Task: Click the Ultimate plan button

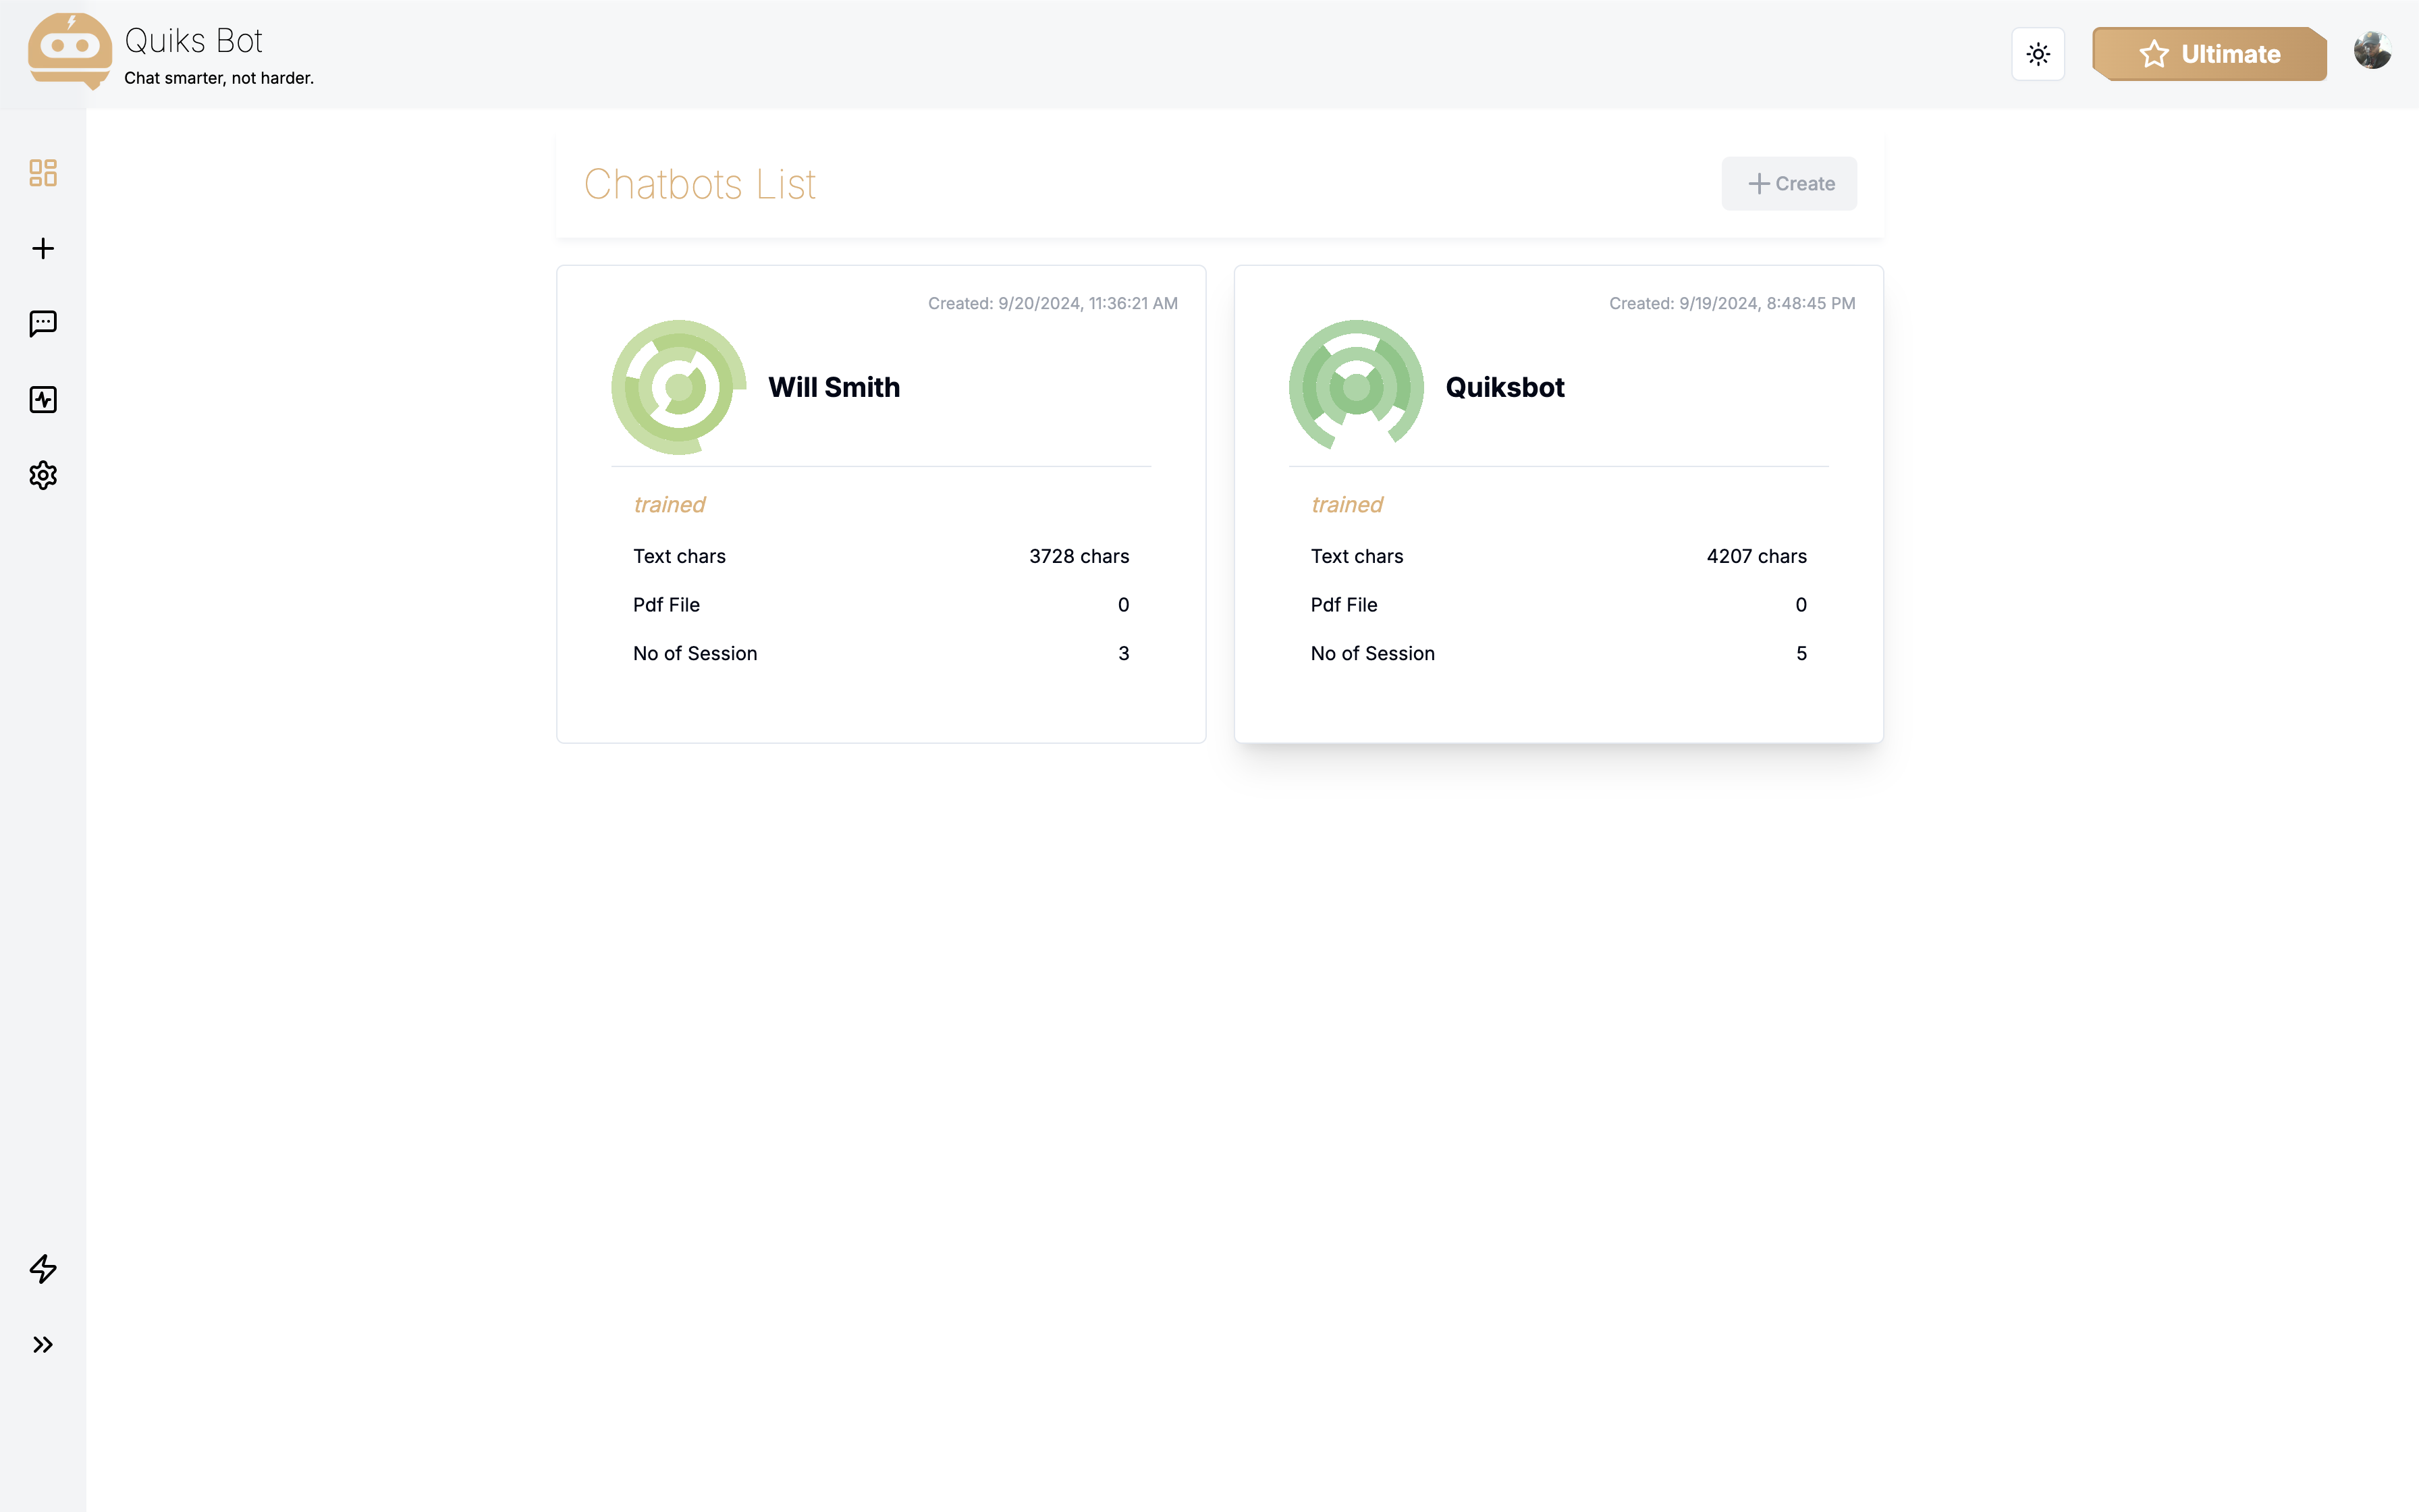Action: pos(2209,54)
